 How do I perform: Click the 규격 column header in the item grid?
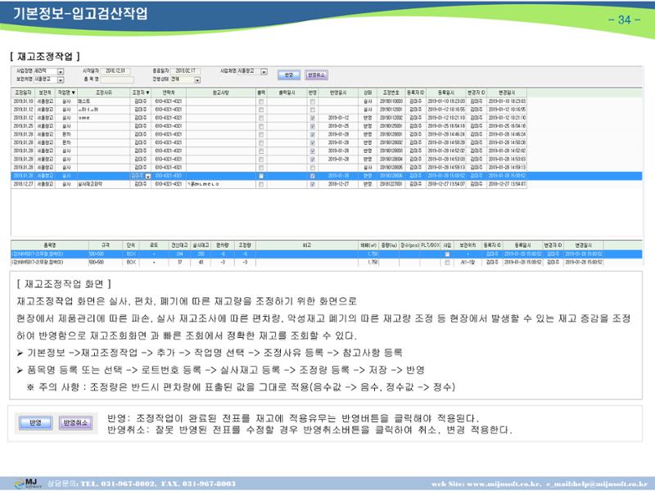(106, 245)
